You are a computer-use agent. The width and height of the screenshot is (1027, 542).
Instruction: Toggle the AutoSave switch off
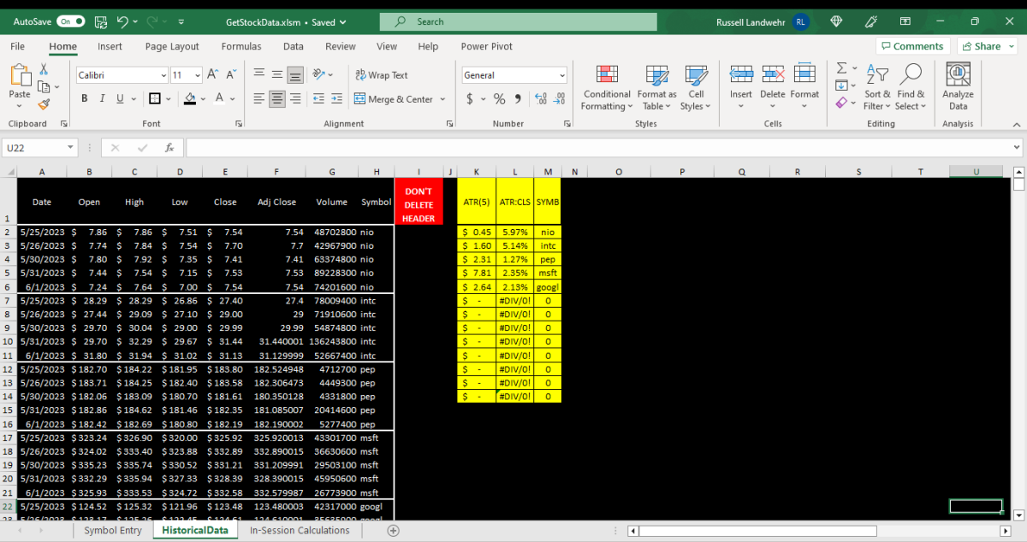tap(69, 21)
